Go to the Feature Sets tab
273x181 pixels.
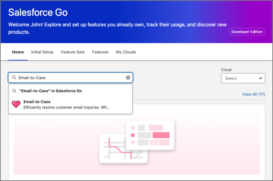point(73,52)
